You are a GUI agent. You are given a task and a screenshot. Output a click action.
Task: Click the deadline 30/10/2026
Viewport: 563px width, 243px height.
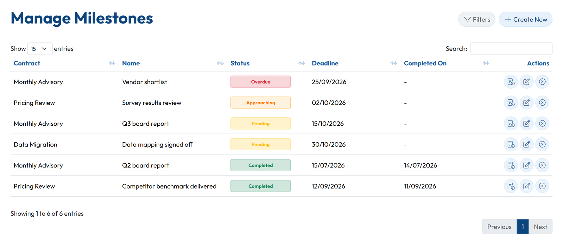329,144
